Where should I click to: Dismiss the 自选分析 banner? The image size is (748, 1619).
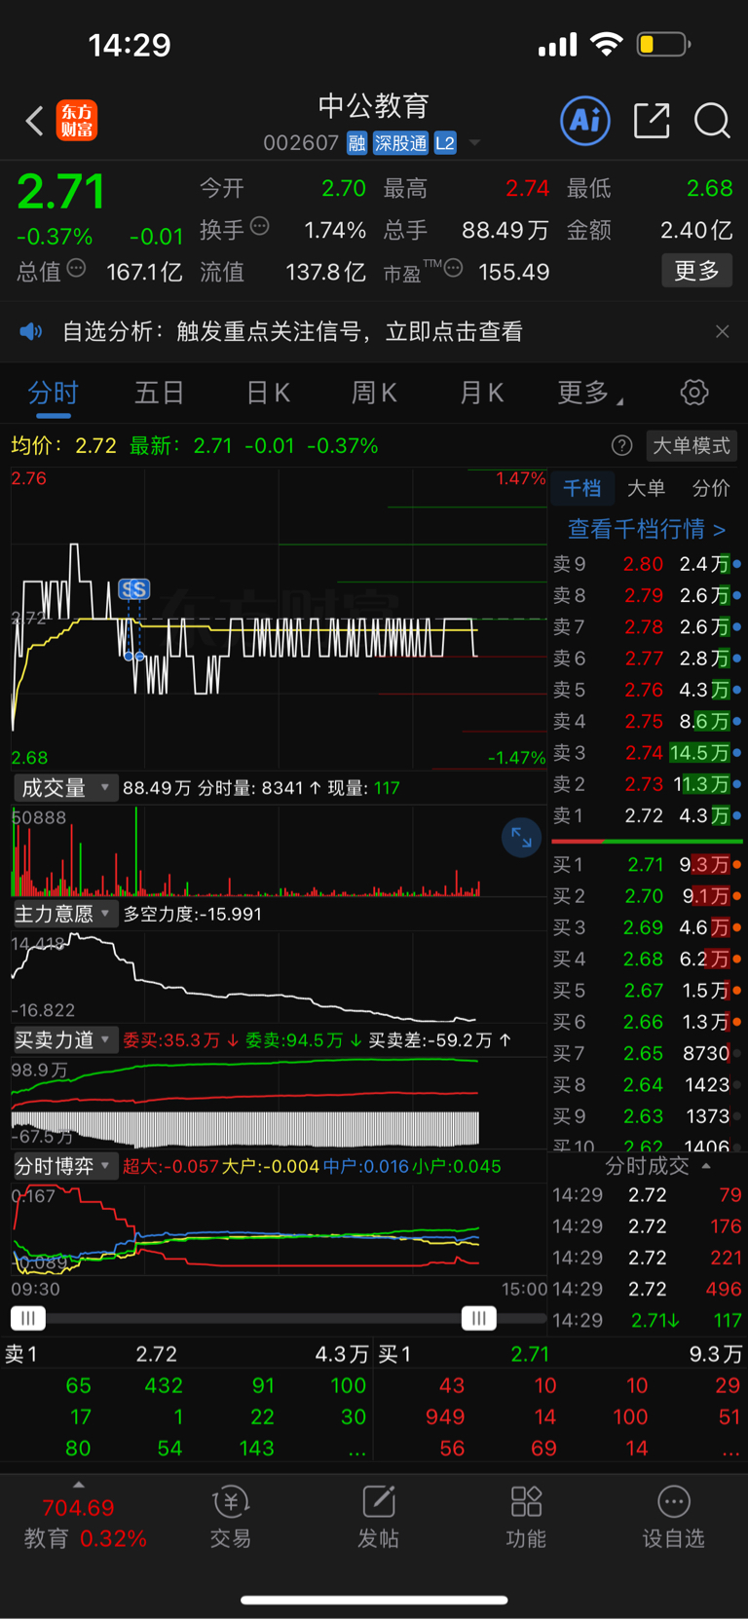(722, 332)
